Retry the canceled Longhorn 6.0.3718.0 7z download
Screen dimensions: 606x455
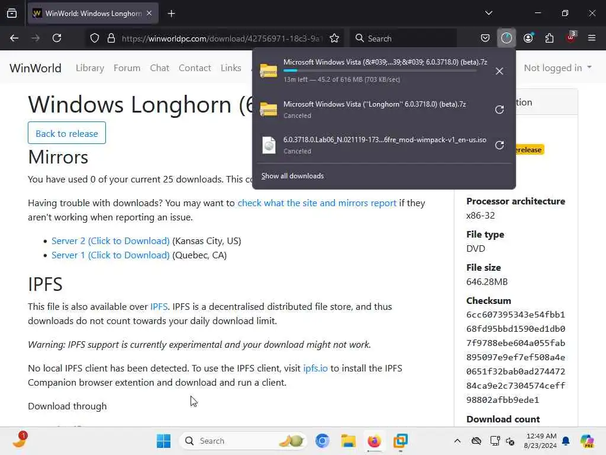point(499,110)
